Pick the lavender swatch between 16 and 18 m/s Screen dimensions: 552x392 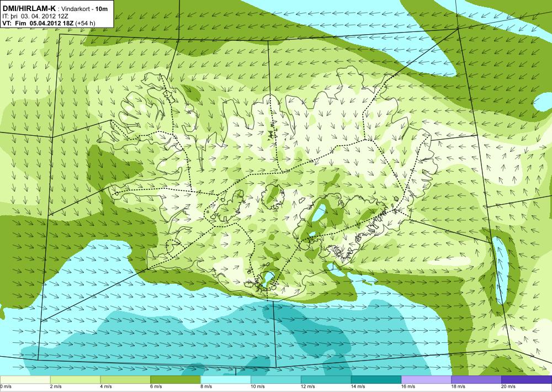click(426, 380)
